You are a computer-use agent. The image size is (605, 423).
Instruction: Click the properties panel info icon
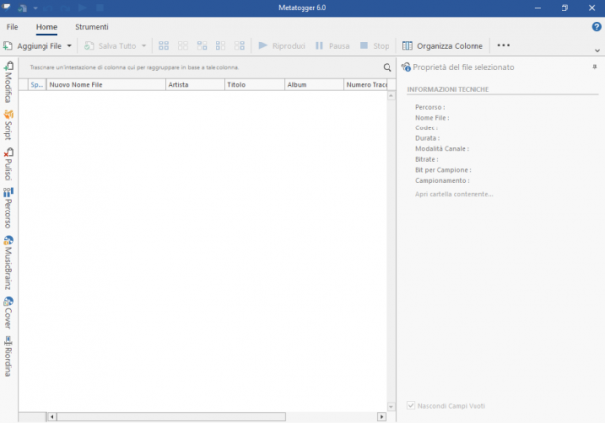tap(406, 67)
